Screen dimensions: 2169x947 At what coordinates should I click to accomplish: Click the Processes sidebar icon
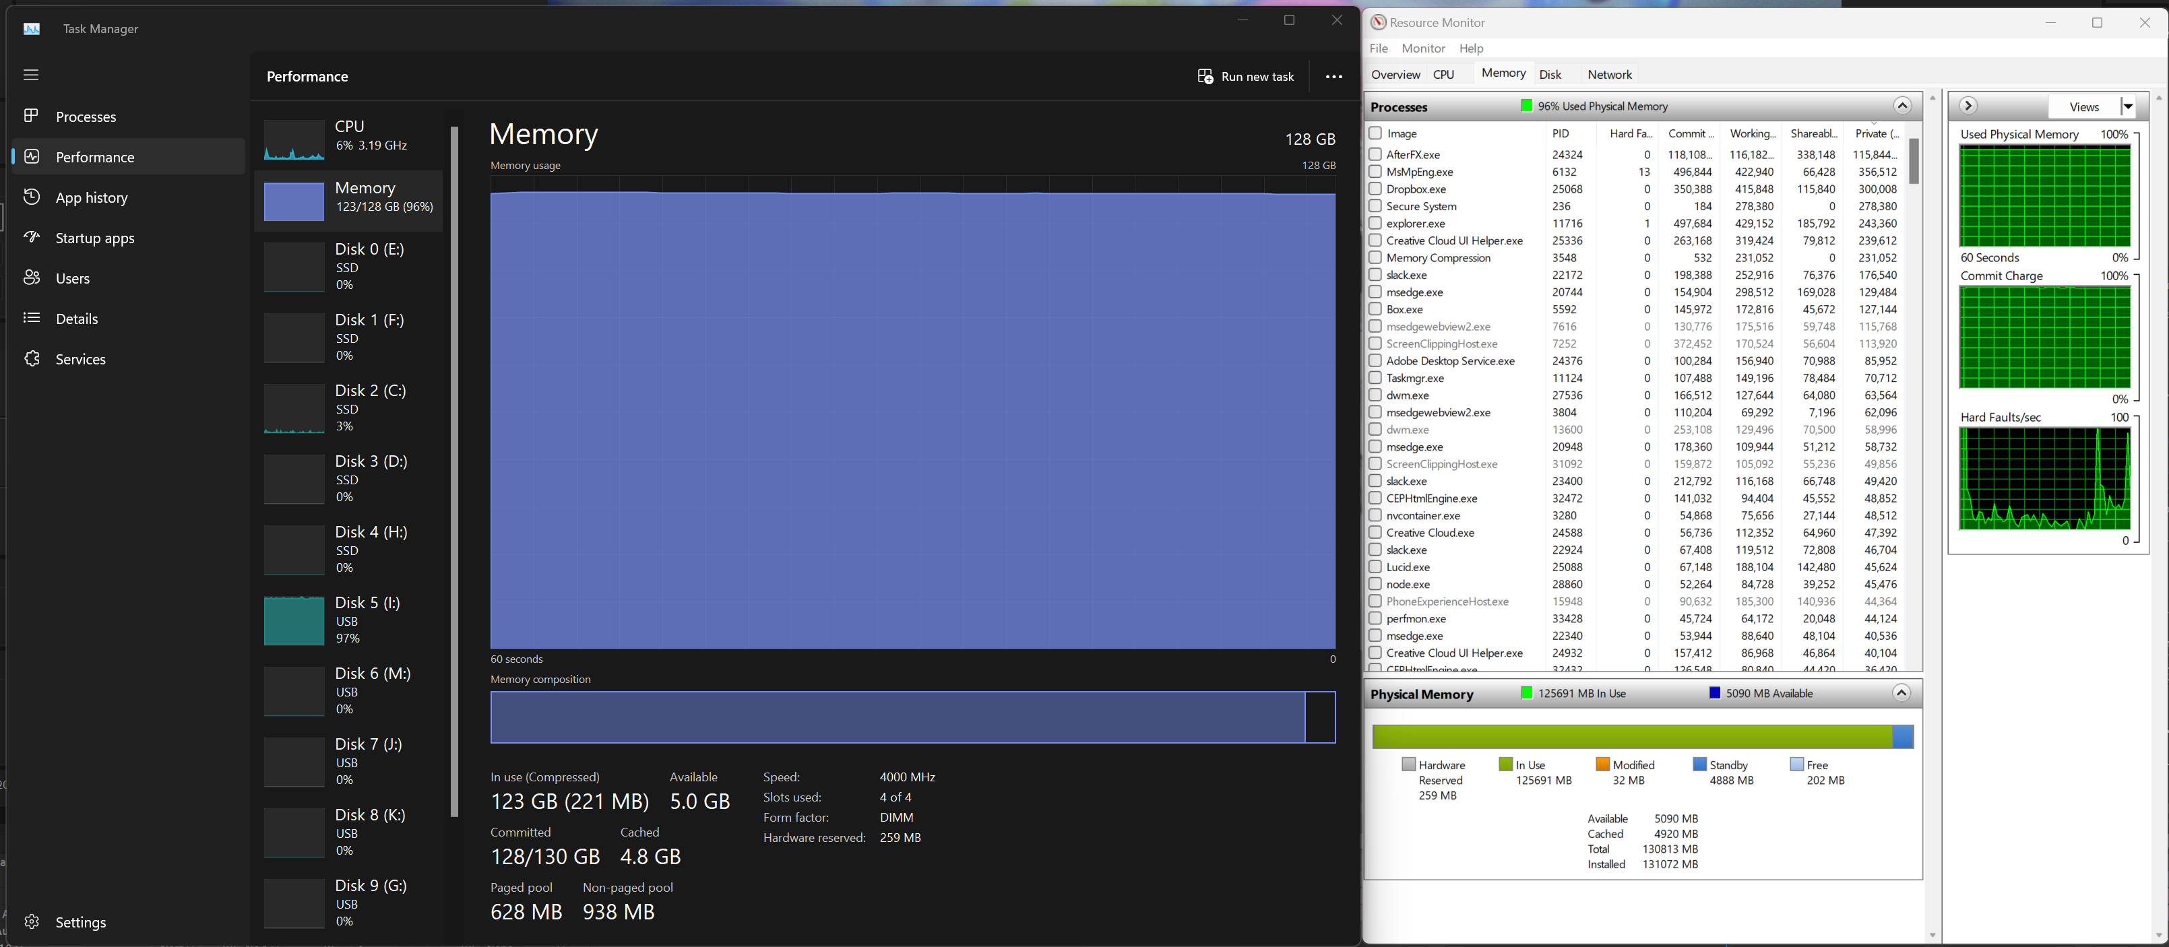(31, 116)
